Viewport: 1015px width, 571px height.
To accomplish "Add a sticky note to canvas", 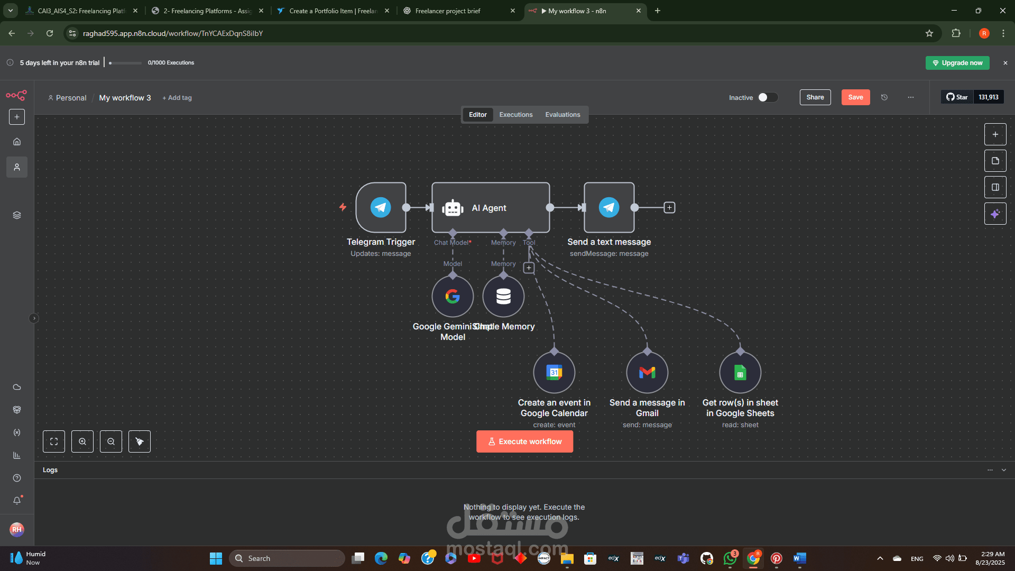I will tap(995, 161).
